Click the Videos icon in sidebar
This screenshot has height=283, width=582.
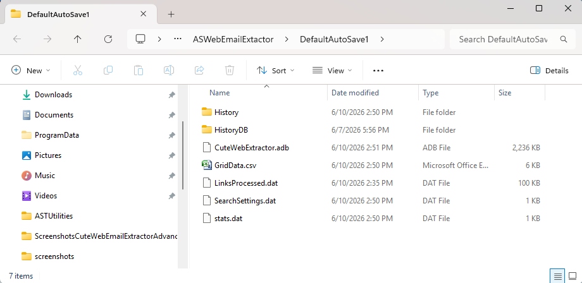pyautogui.click(x=27, y=196)
